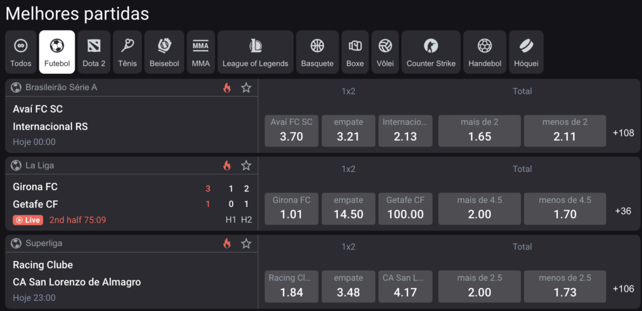The width and height of the screenshot is (642, 311).
Task: Click the Hoje 00:00 match time
Action: click(34, 142)
